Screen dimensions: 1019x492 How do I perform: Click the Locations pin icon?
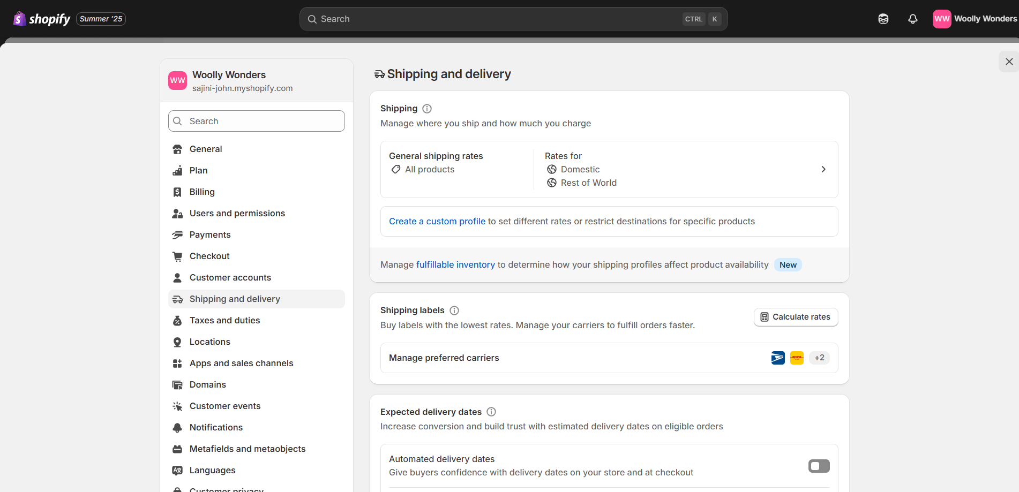pos(177,342)
